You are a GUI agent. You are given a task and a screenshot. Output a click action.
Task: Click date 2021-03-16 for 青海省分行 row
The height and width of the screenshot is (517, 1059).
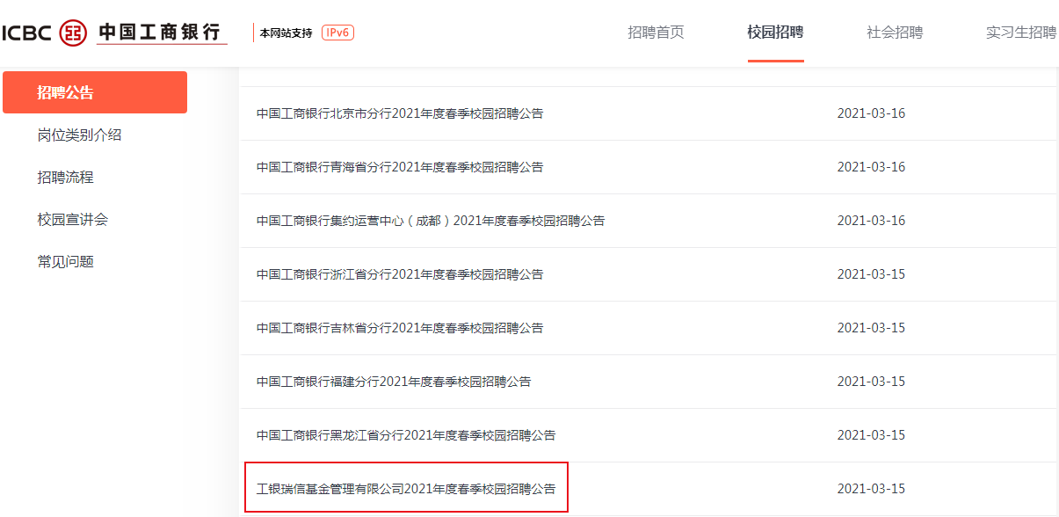(871, 167)
